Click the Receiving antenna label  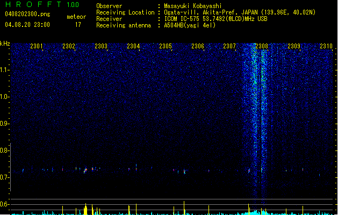tap(124, 25)
